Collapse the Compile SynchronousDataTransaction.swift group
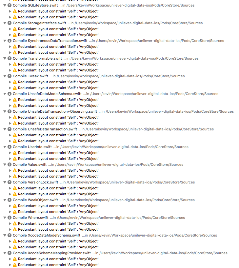239x268 pixels. pyautogui.click(x=5, y=41)
